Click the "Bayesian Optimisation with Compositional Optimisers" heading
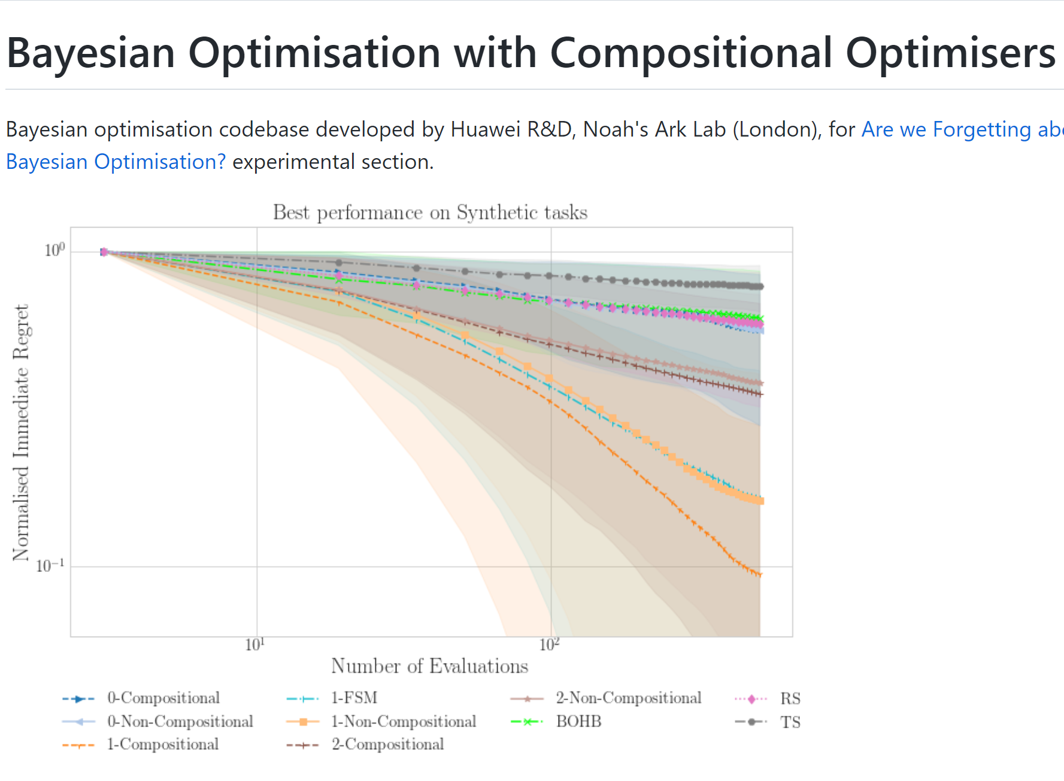This screenshot has width=1064, height=781. click(x=531, y=53)
